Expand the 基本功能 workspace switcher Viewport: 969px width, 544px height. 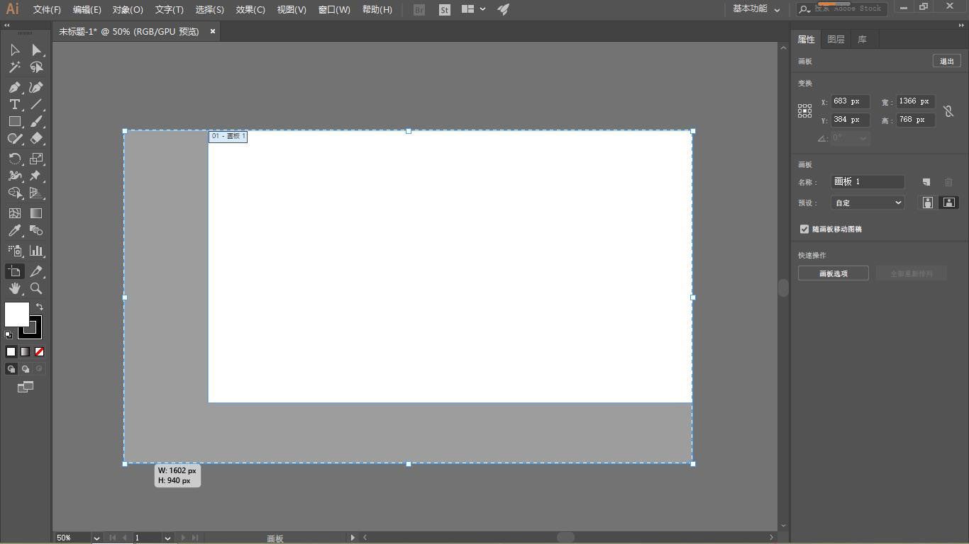click(755, 9)
